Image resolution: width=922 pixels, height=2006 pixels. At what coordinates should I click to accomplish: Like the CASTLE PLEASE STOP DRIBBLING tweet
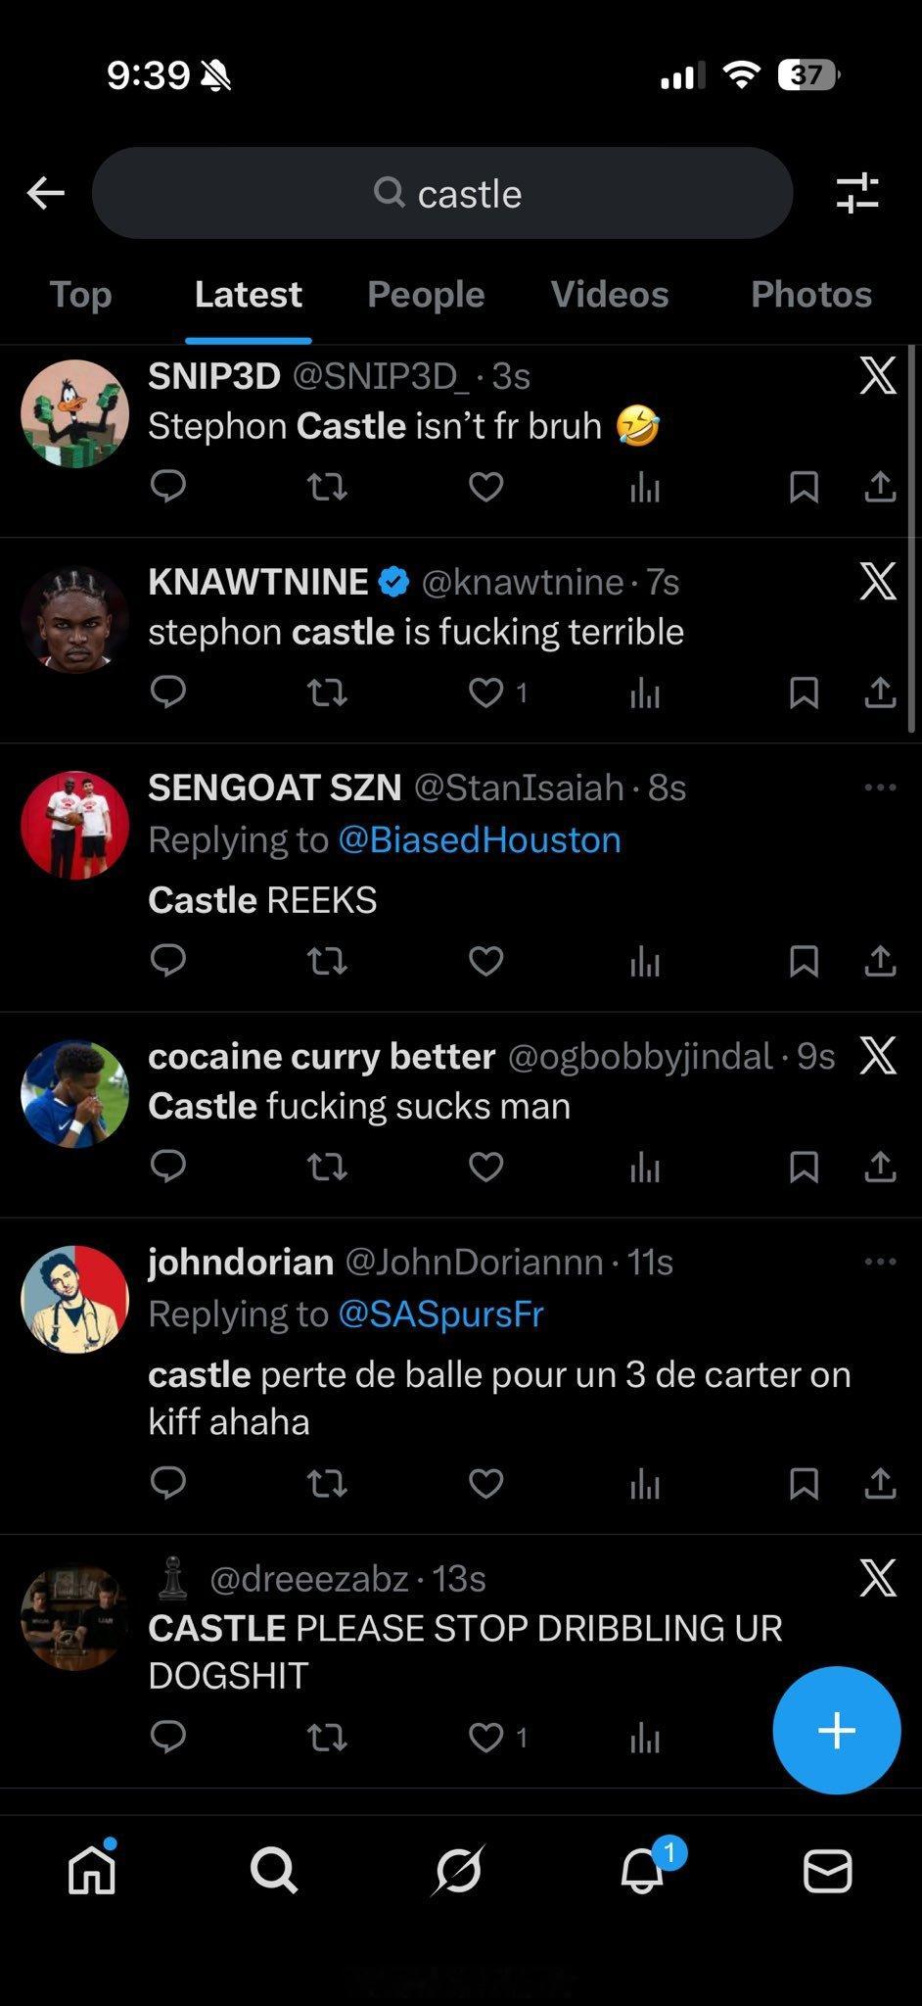click(485, 1737)
